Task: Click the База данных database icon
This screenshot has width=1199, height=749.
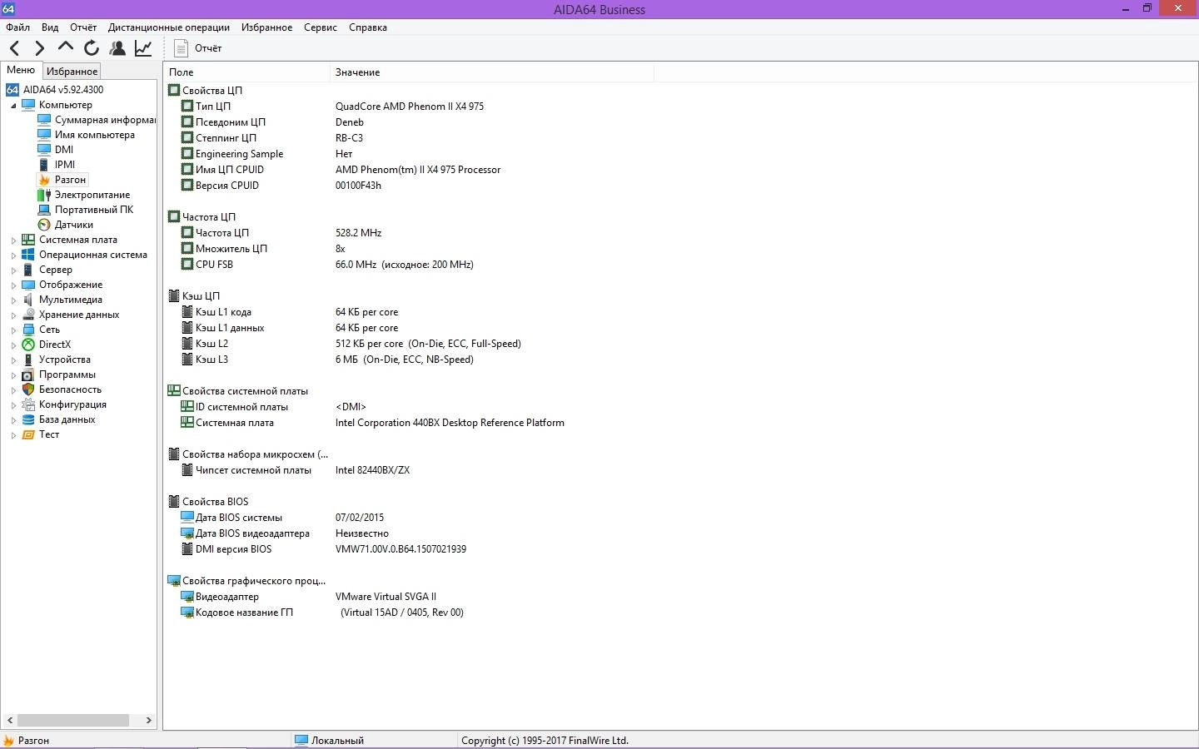Action: tap(28, 419)
